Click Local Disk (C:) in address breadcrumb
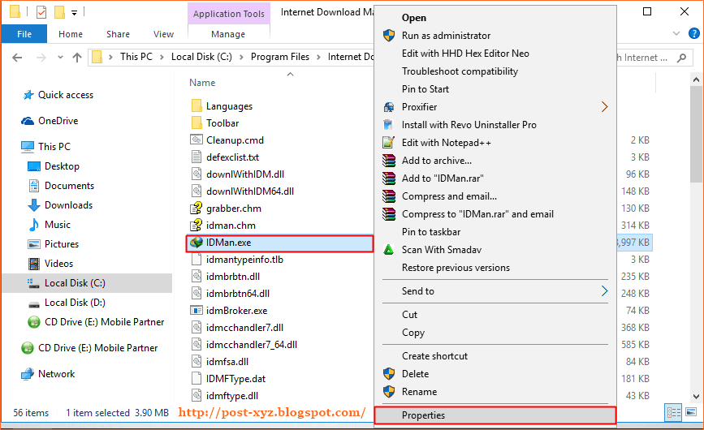The image size is (704, 430). click(x=201, y=57)
